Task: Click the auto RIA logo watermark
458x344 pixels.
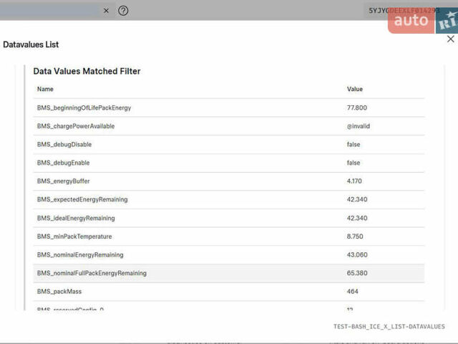Action: (422, 21)
